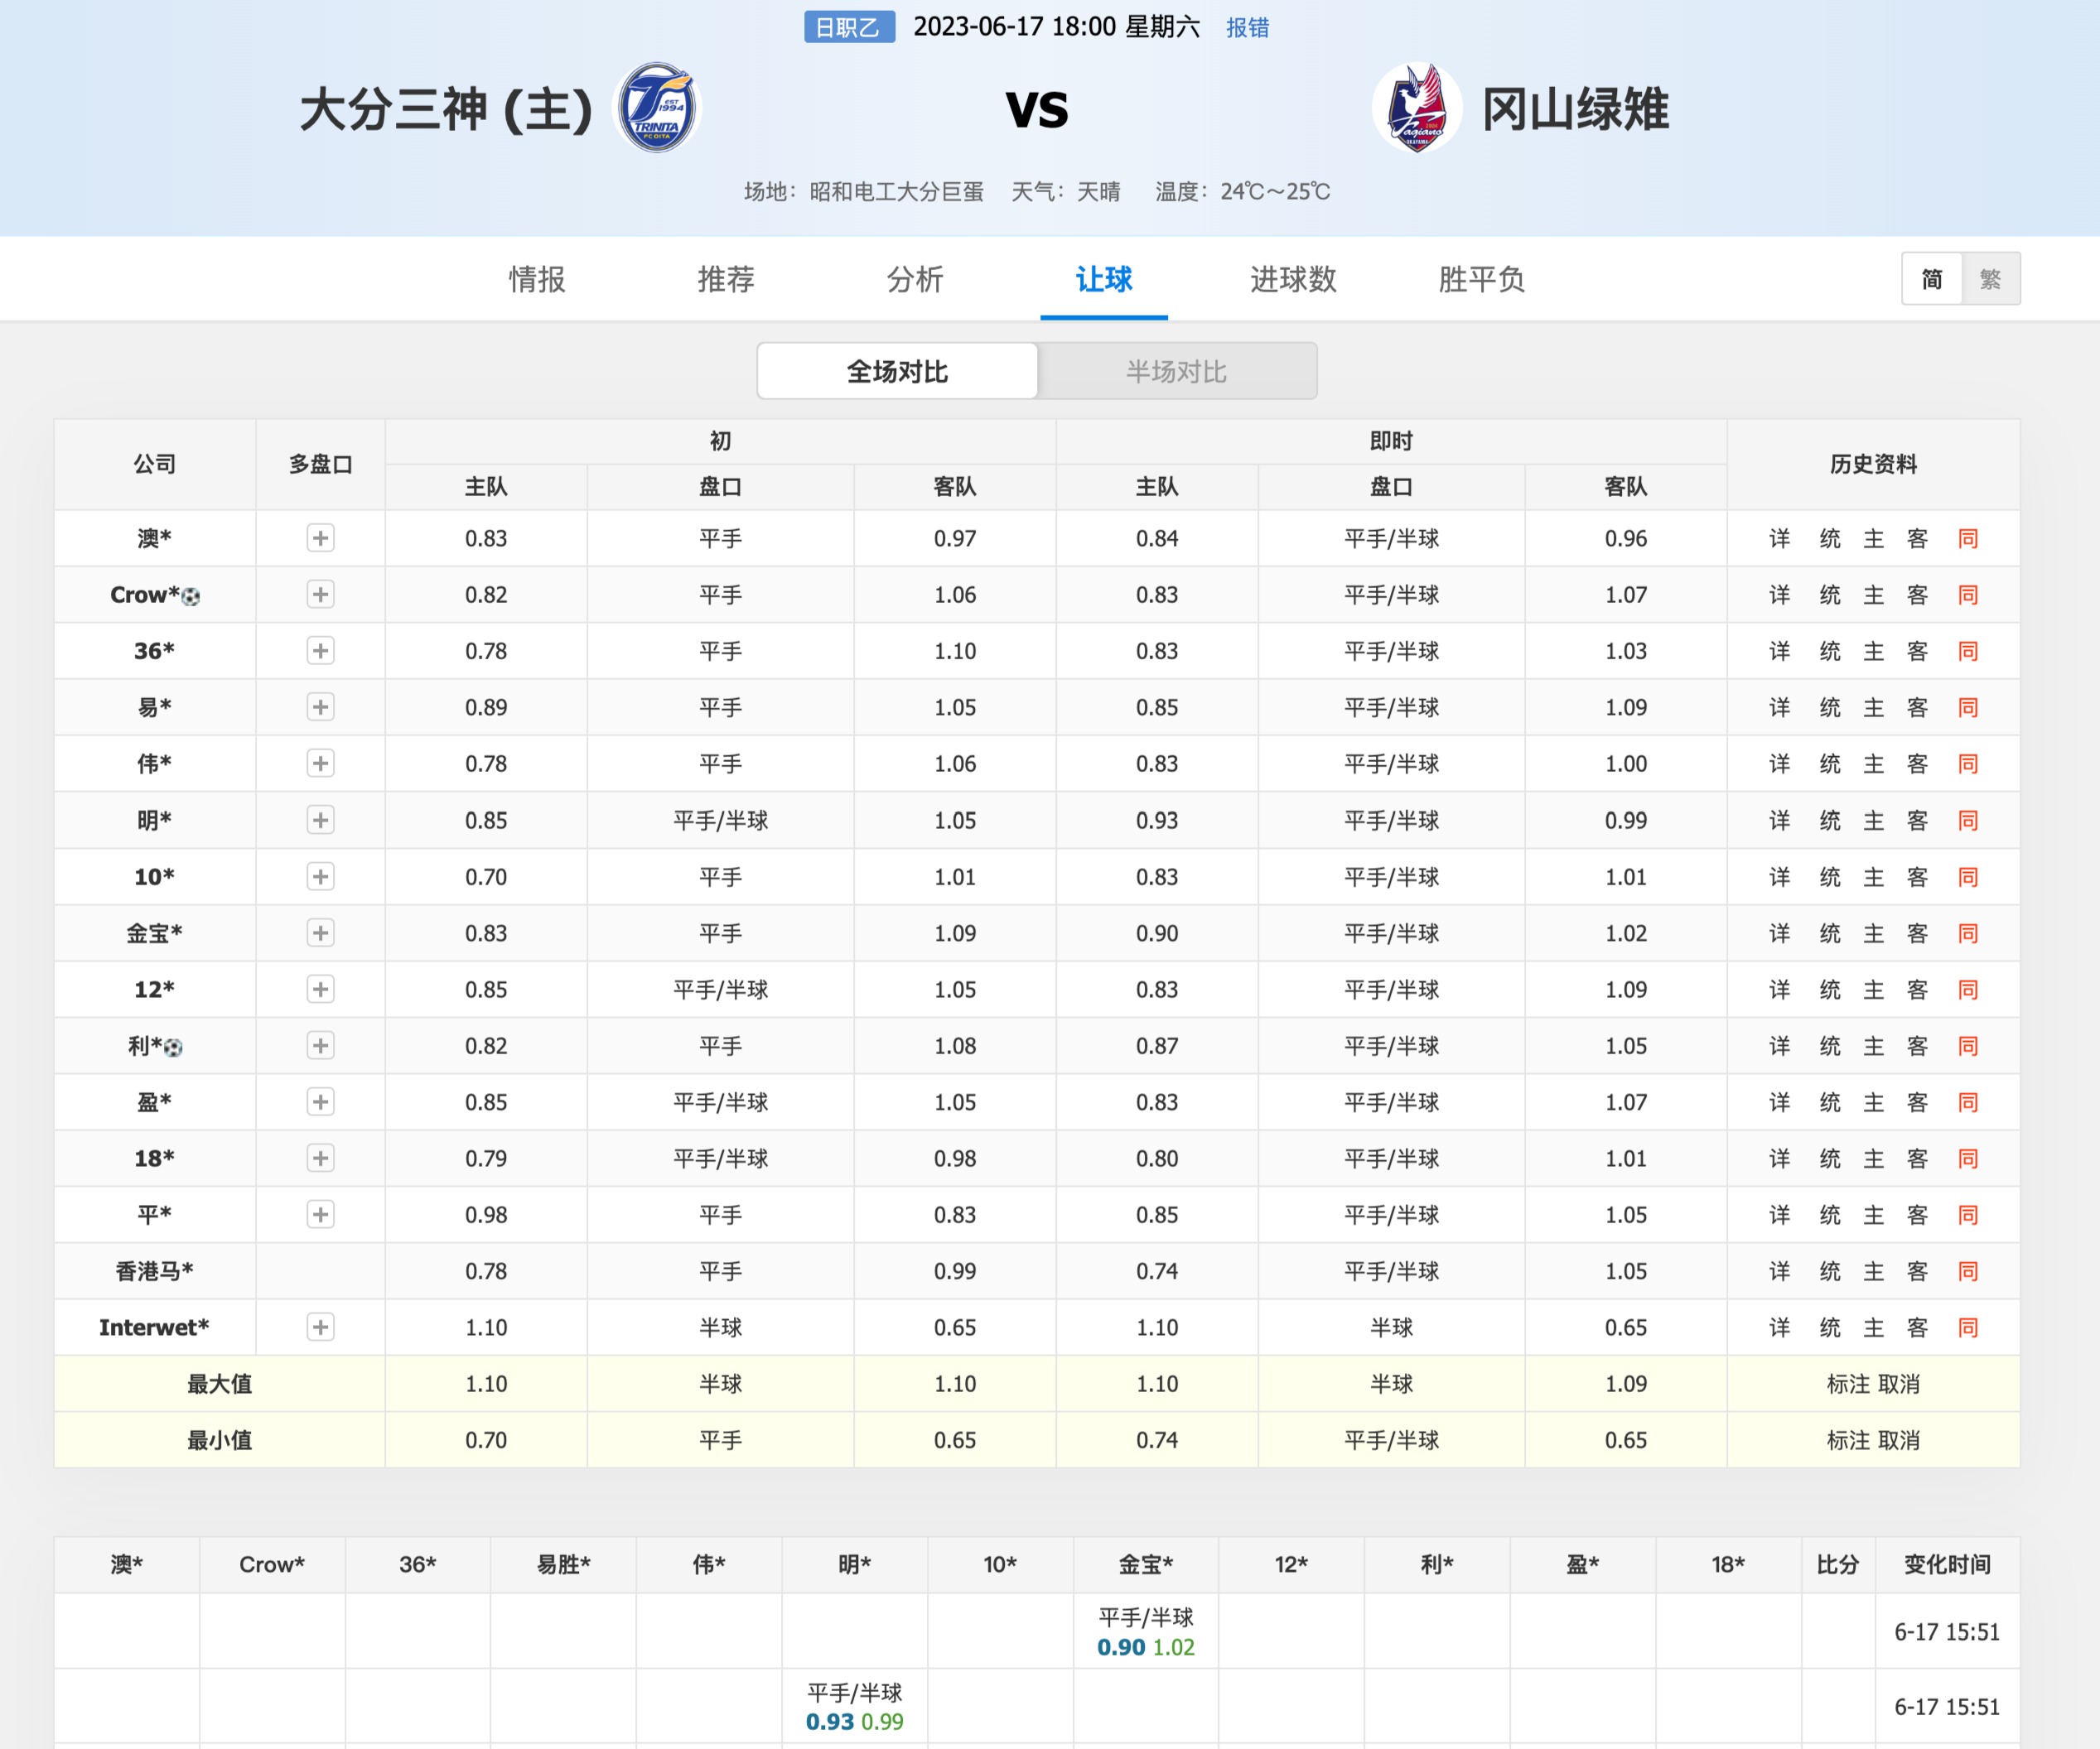This screenshot has height=1749, width=2100.
Task: Open the 情报 tab
Action: point(537,279)
